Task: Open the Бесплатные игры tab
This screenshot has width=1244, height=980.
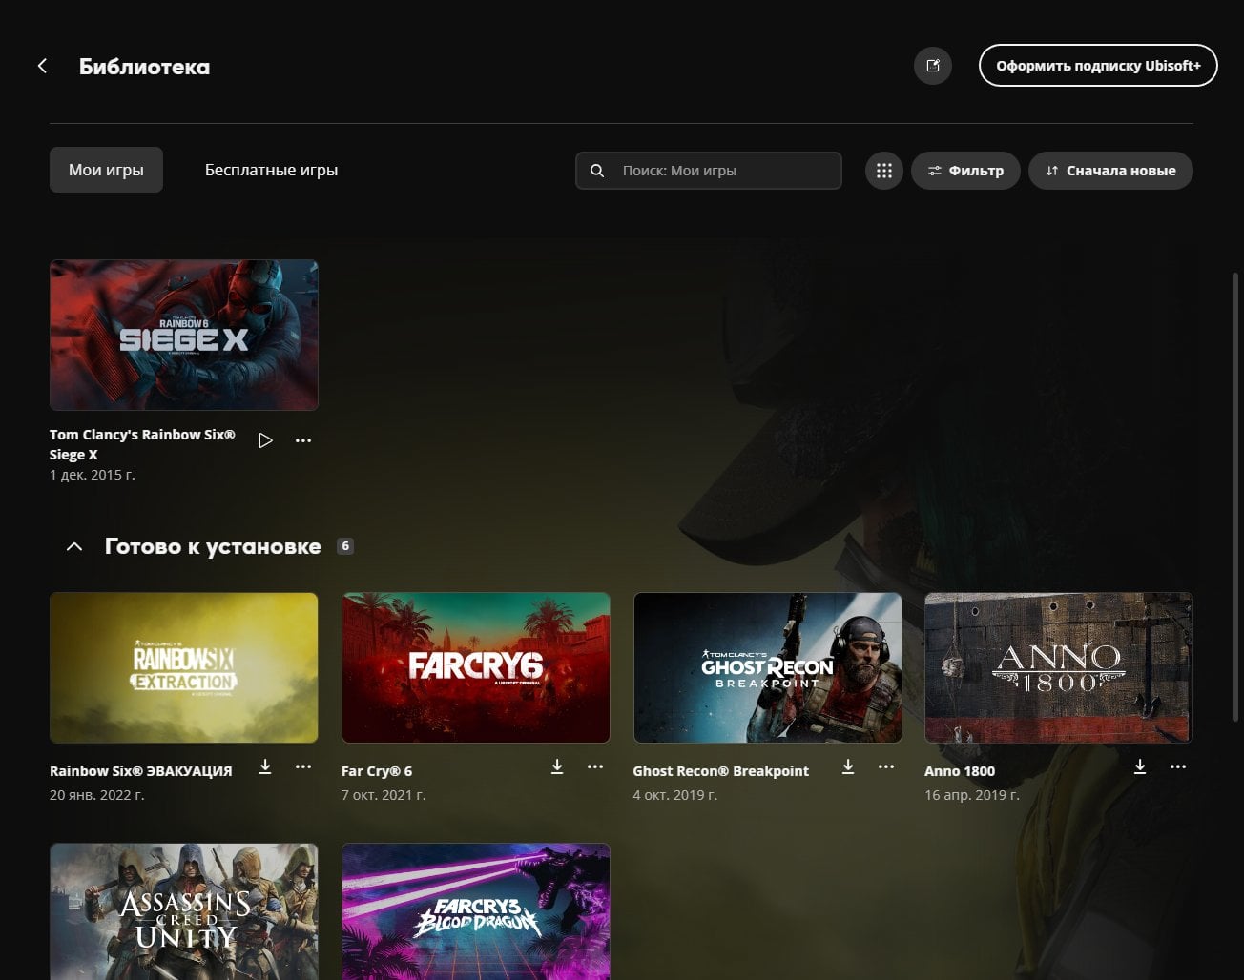Action: click(x=272, y=170)
